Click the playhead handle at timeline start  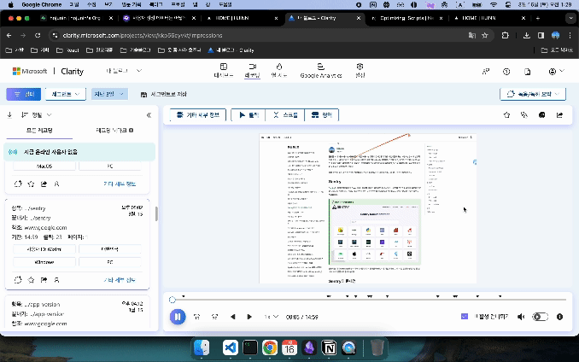coord(172,300)
